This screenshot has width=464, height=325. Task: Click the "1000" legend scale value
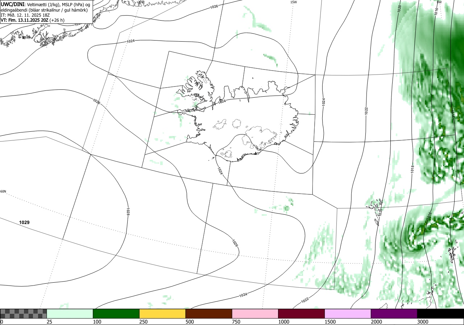click(283, 322)
